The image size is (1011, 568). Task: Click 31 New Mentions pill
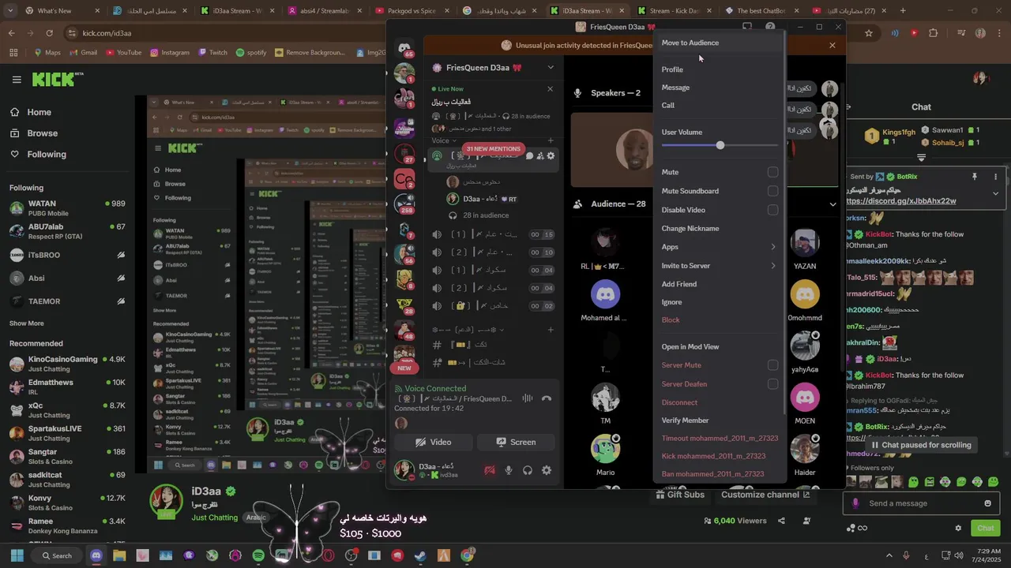(493, 149)
